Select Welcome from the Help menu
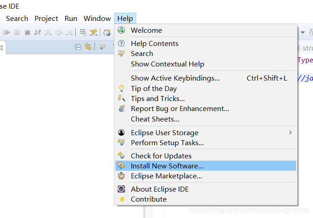 pyautogui.click(x=206, y=30)
